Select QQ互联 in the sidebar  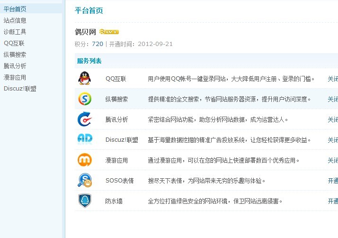tap(14, 44)
